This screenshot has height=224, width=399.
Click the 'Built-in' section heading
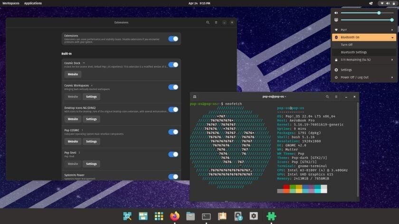66,54
